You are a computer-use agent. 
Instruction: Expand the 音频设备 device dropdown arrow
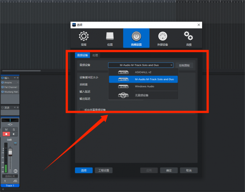tap(171, 65)
